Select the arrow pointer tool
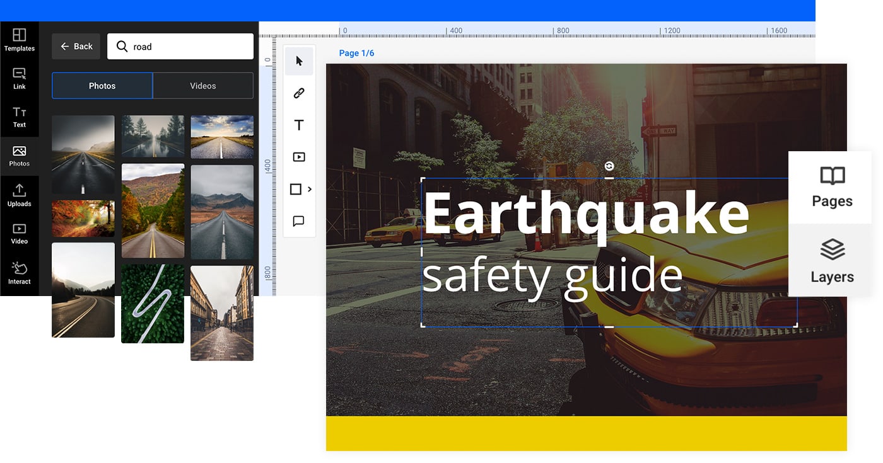 299,61
